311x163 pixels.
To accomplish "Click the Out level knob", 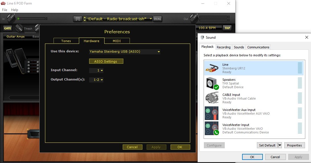I will coord(194,18).
